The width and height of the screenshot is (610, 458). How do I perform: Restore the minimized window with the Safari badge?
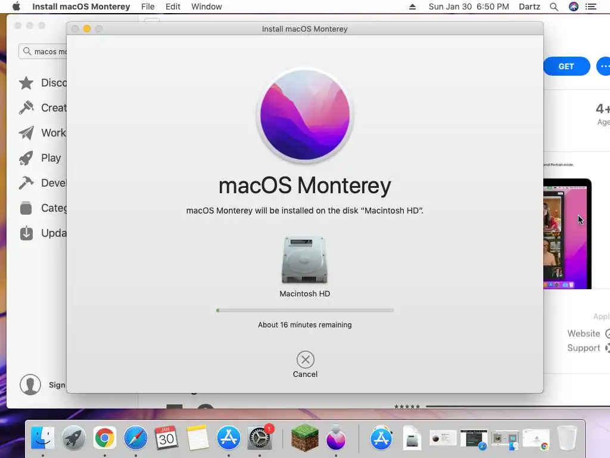click(x=474, y=440)
